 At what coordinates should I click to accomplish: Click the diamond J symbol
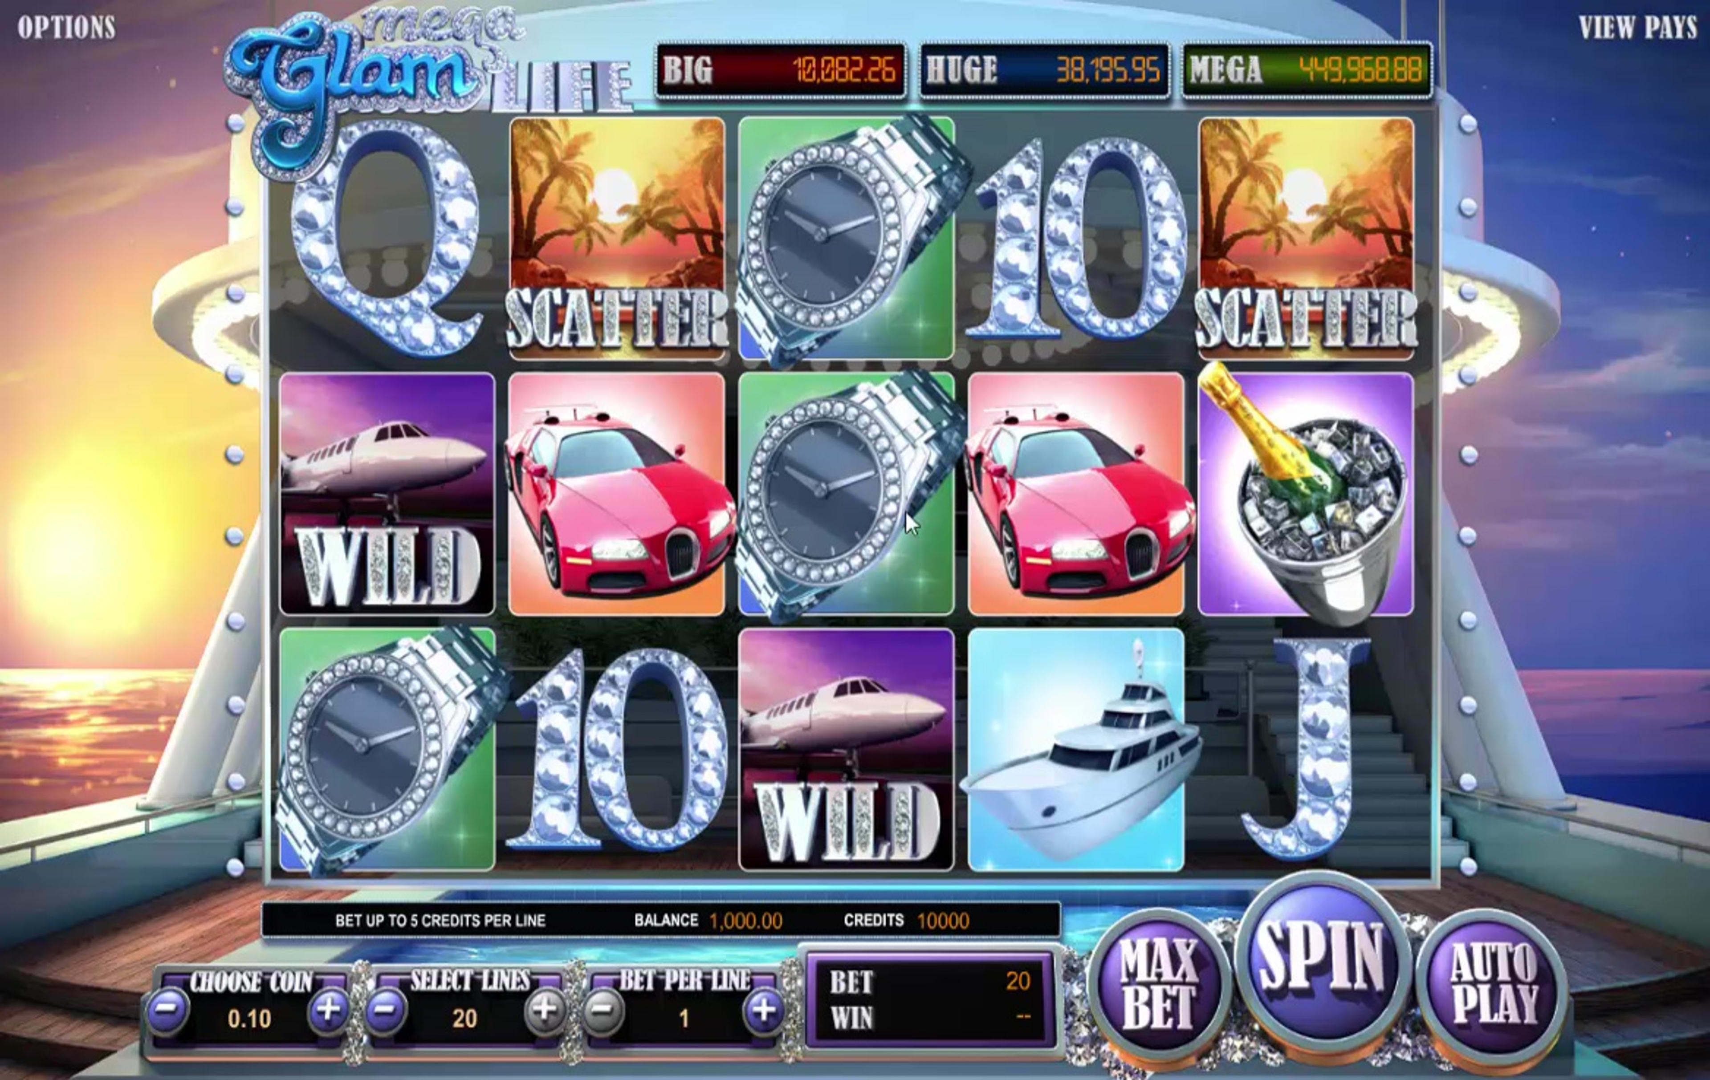tap(1305, 749)
